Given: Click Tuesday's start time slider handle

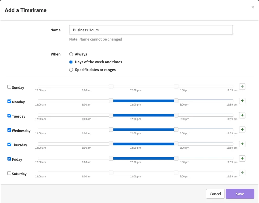Looking at the screenshot, I should pos(111,115).
